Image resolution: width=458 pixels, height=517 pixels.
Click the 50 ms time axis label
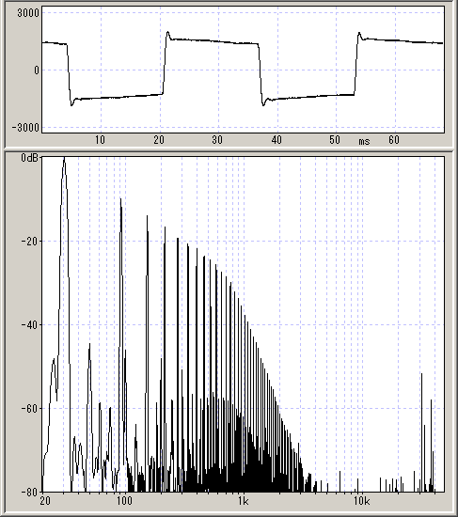335,140
